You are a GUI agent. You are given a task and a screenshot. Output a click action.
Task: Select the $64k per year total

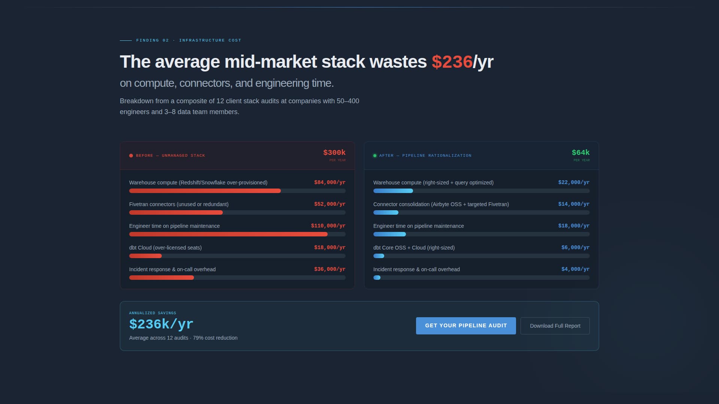pyautogui.click(x=580, y=153)
